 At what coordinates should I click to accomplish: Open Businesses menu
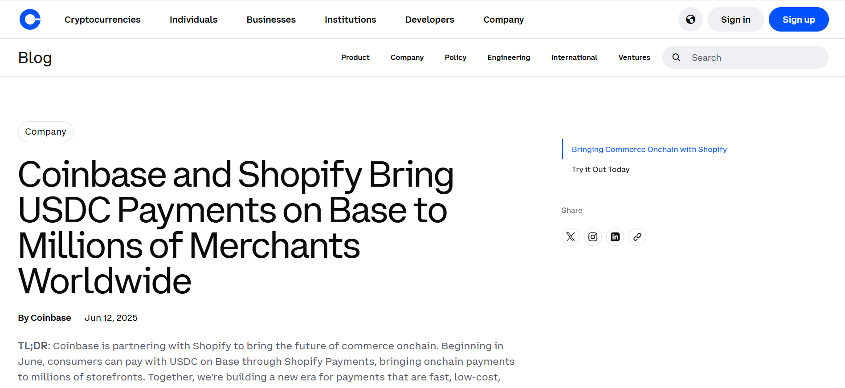click(271, 20)
